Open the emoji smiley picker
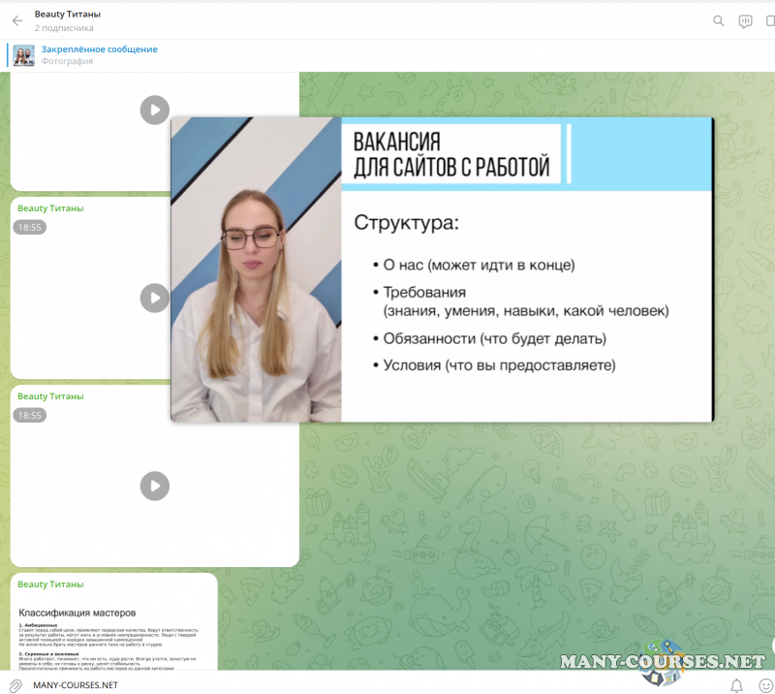This screenshot has height=694, width=775. (765, 685)
